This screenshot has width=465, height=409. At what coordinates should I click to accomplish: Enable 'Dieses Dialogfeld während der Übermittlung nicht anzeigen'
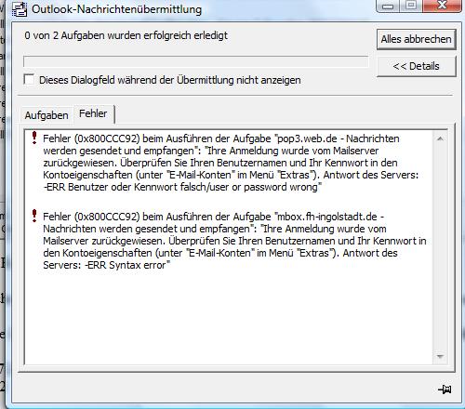(29, 79)
